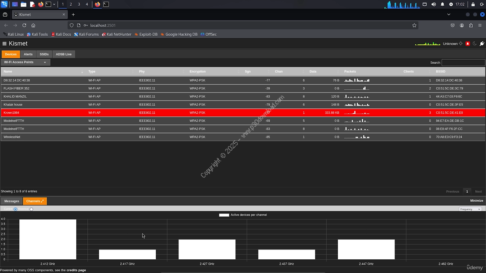
Task: Open the system notifications bell in the panel
Action: pyautogui.click(x=442, y=4)
